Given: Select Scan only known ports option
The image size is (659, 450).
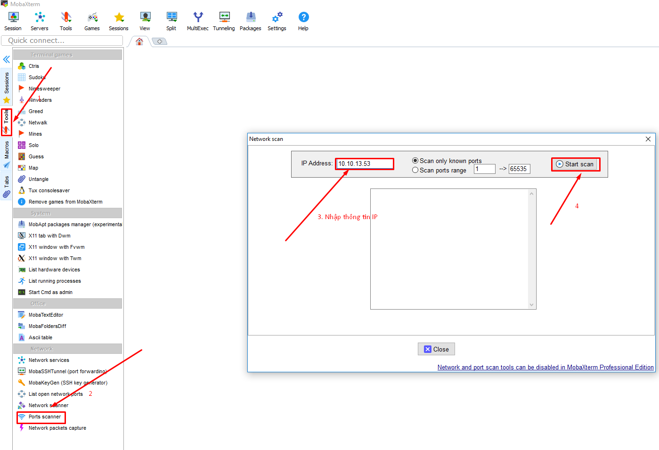Looking at the screenshot, I should click(x=447, y=161).
